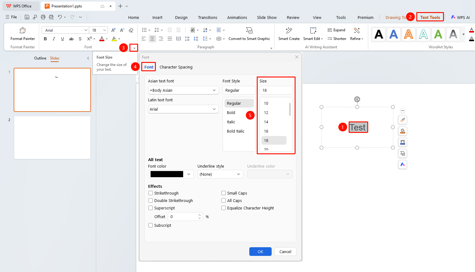Screen dimensions: 475x272
Task: Launch WPS AI from the ribbon
Action: [460, 17]
